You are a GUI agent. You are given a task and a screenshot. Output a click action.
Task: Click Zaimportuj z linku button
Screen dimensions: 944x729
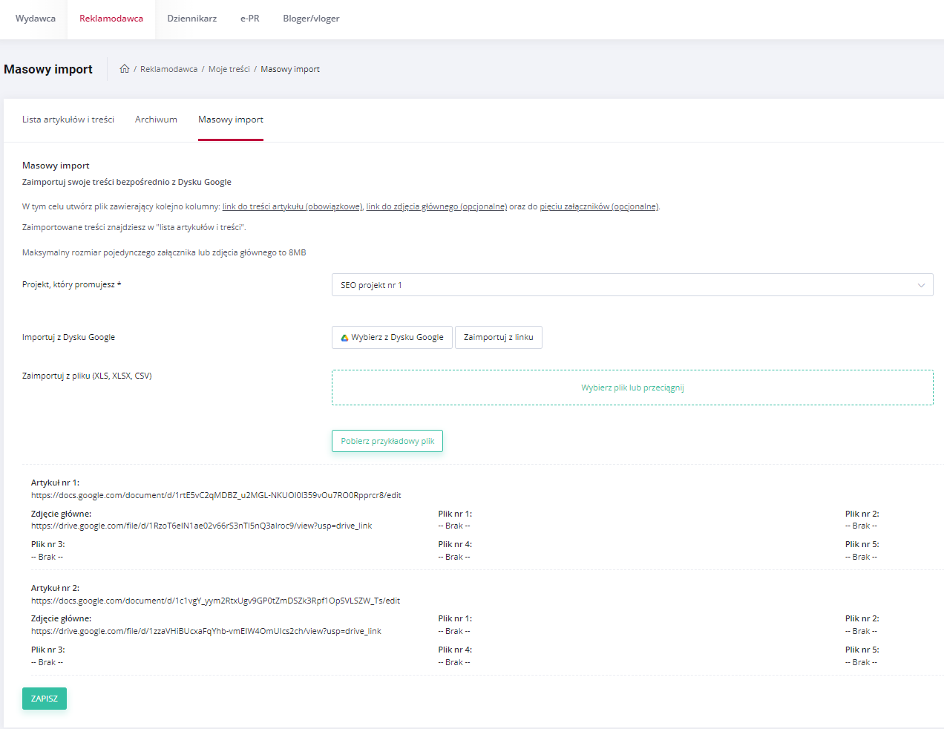coord(499,337)
